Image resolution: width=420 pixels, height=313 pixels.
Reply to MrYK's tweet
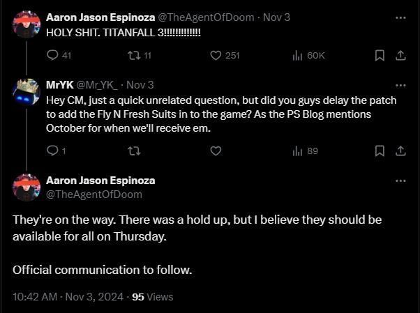click(x=53, y=151)
